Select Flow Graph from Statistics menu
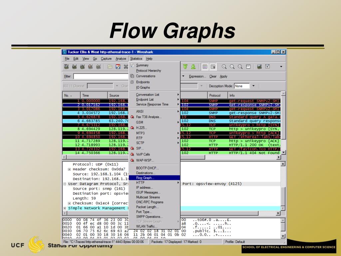341x256 pixels. click(x=155, y=178)
